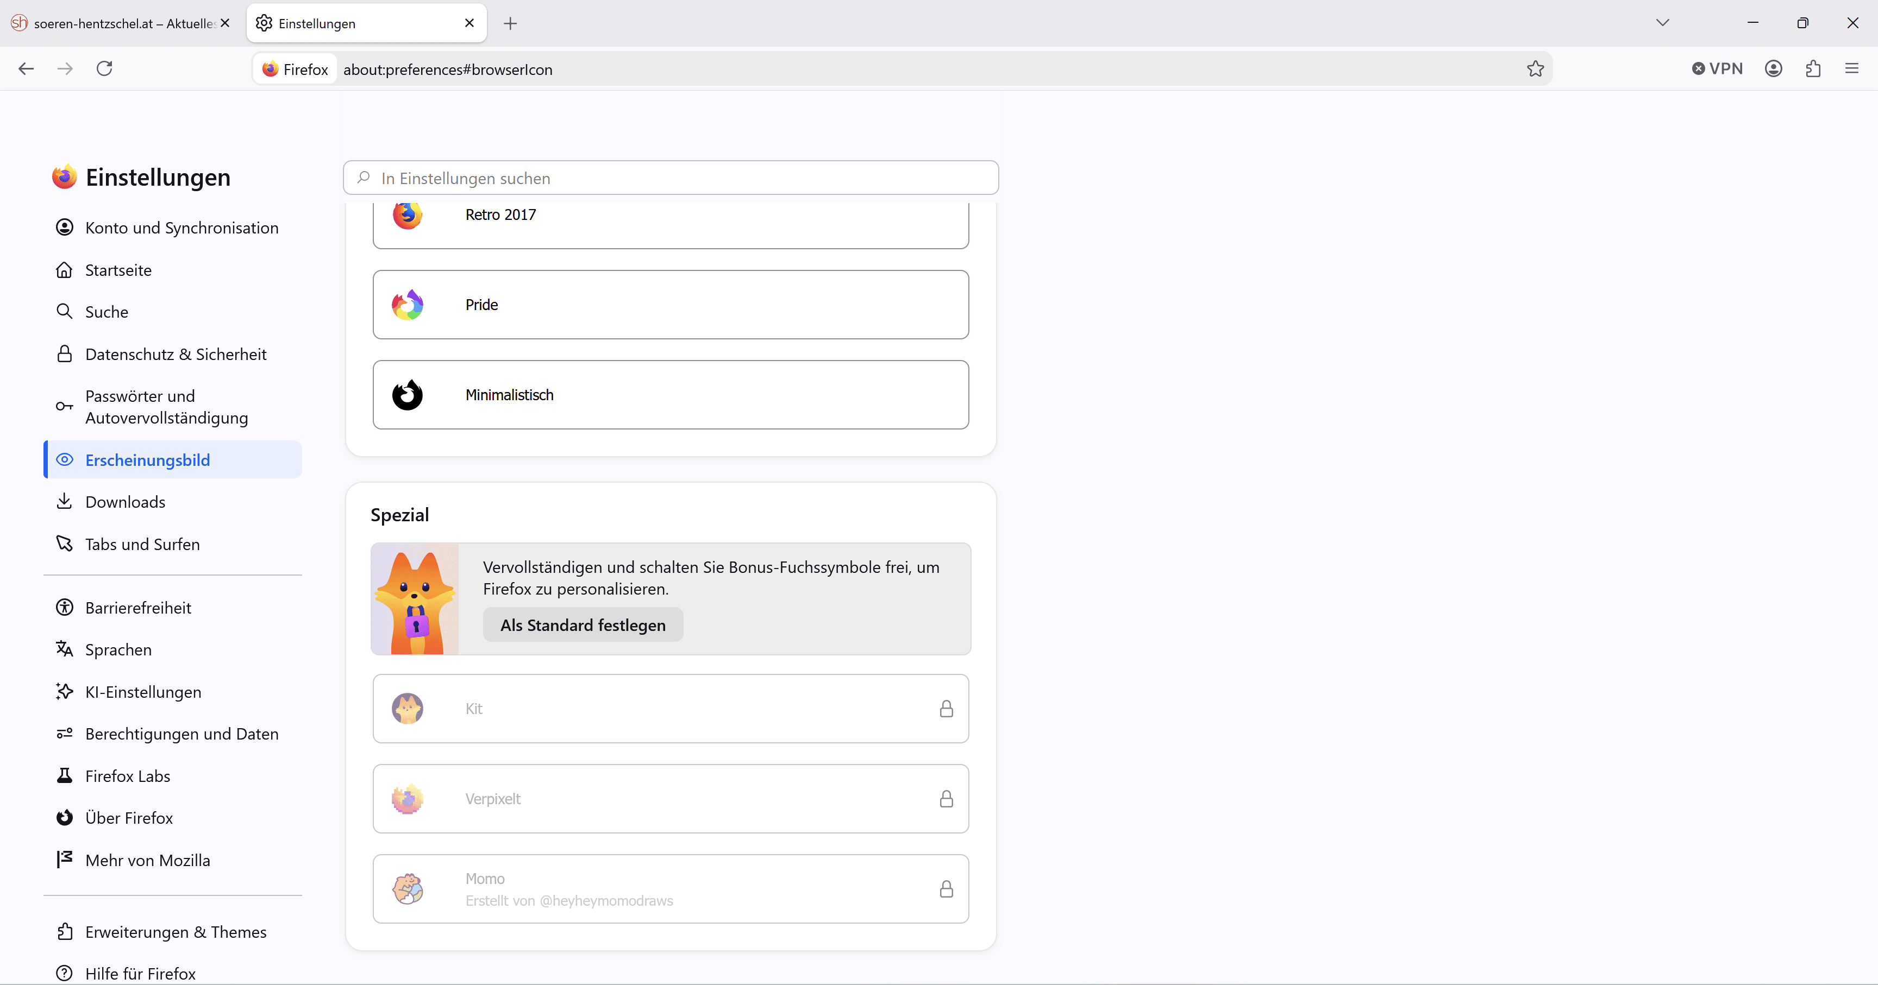Choose the Pride browser icon option
The width and height of the screenshot is (1878, 985).
click(671, 305)
